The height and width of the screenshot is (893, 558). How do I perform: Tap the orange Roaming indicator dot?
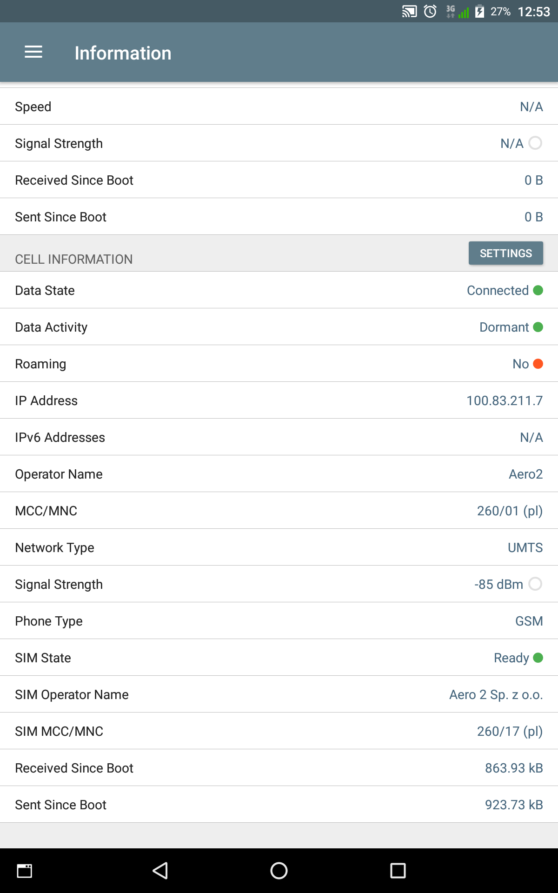click(x=538, y=364)
